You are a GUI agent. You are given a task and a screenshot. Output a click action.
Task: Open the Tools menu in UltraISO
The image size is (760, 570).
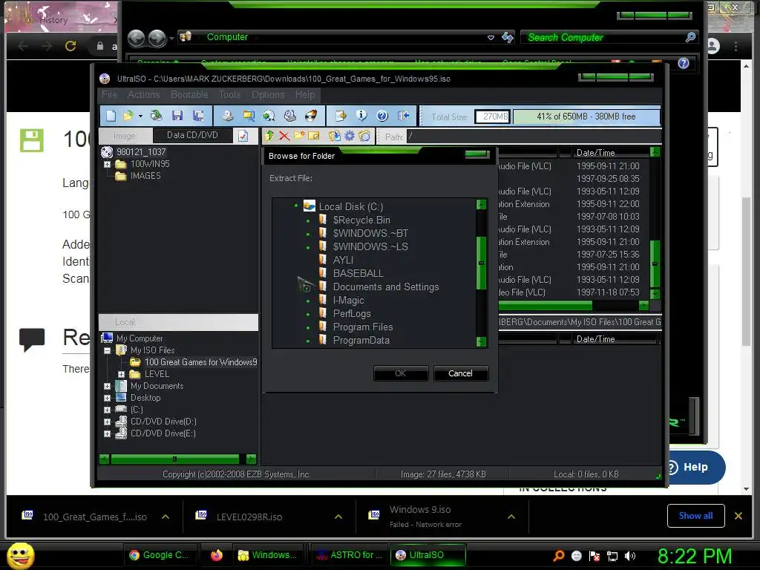pyautogui.click(x=230, y=94)
